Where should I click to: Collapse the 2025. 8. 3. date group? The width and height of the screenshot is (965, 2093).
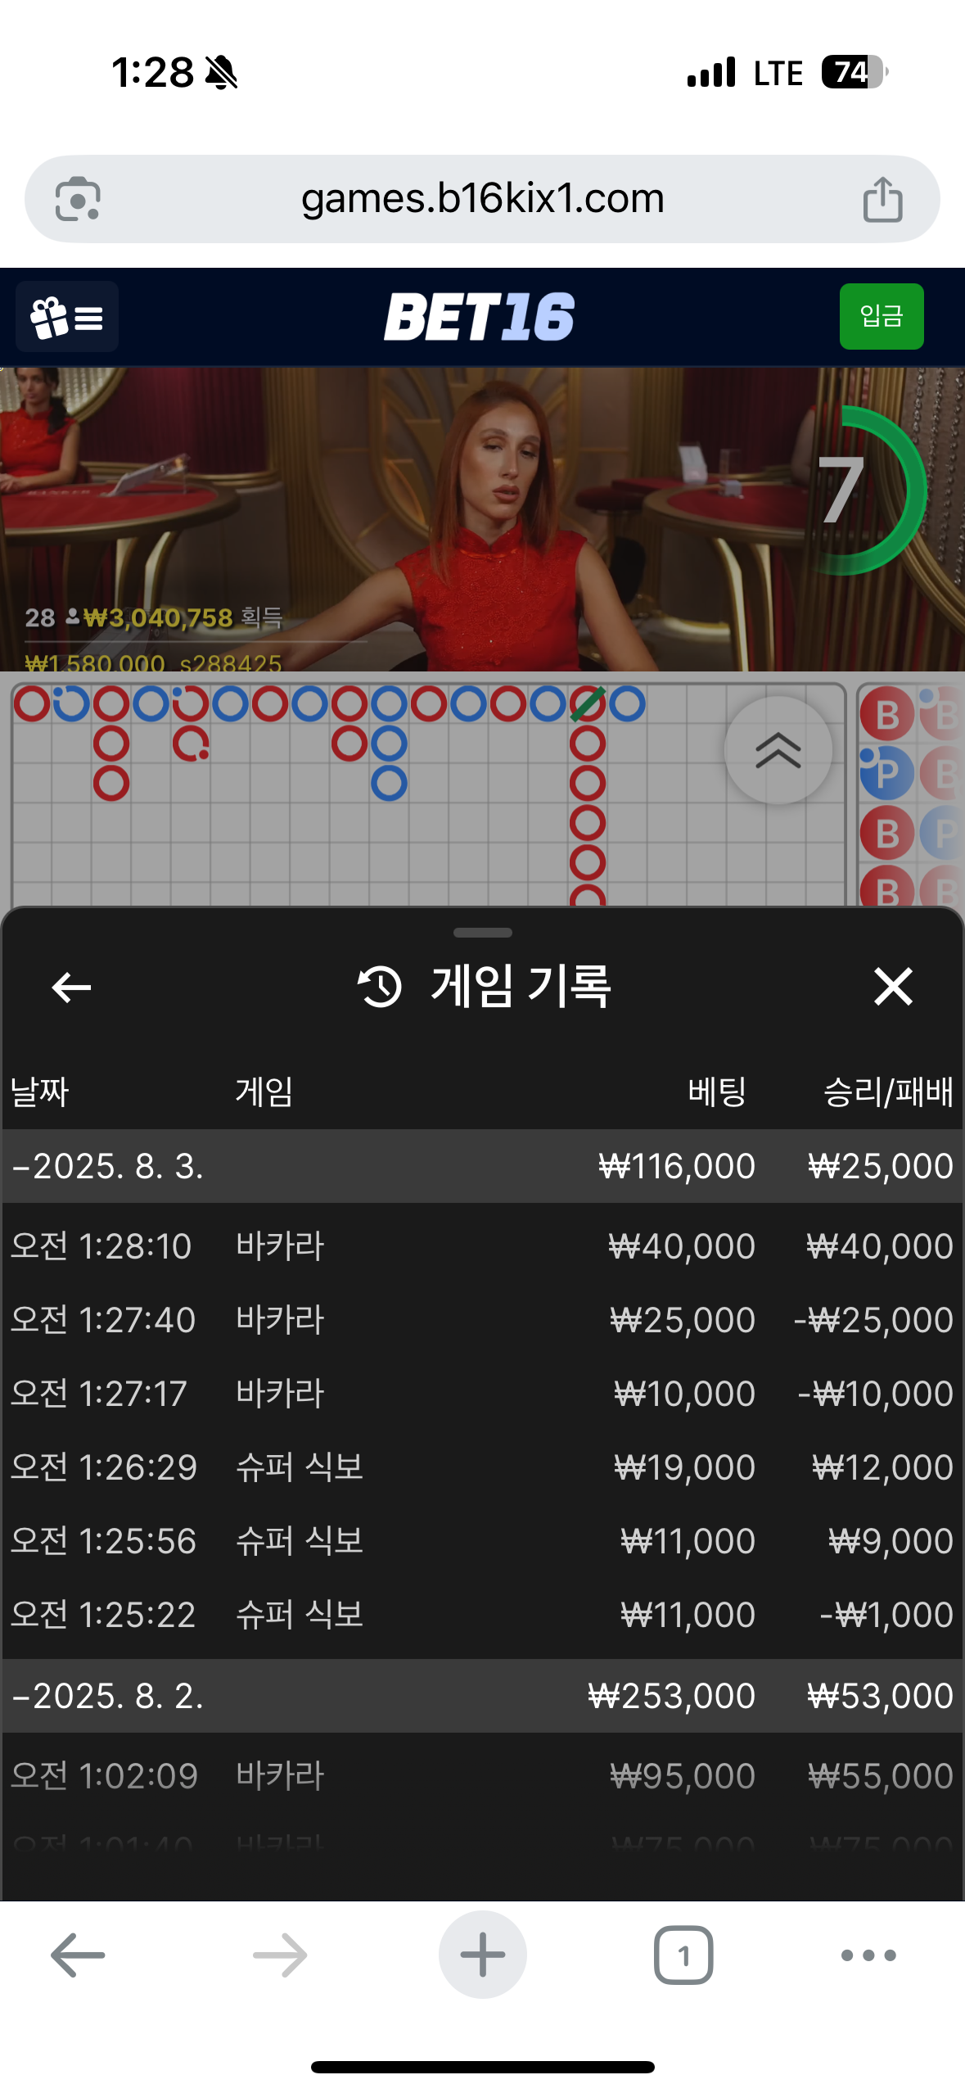pos(482,1166)
